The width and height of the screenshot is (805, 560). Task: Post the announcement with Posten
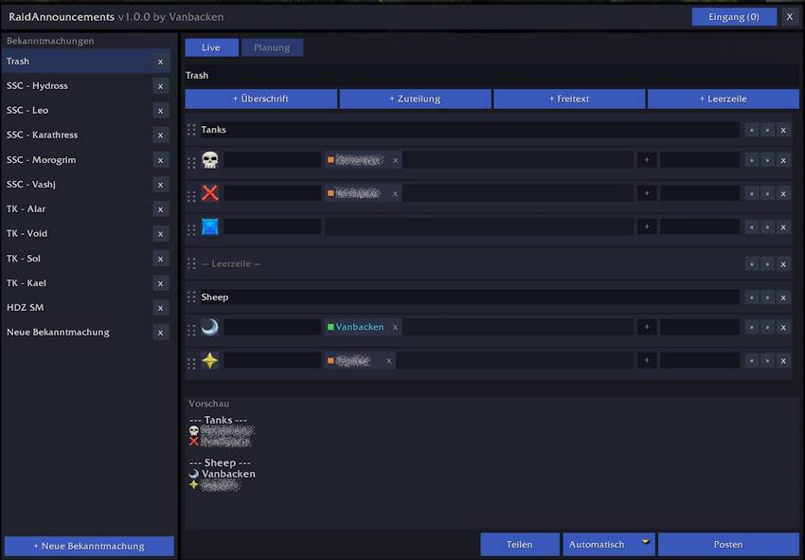728,544
